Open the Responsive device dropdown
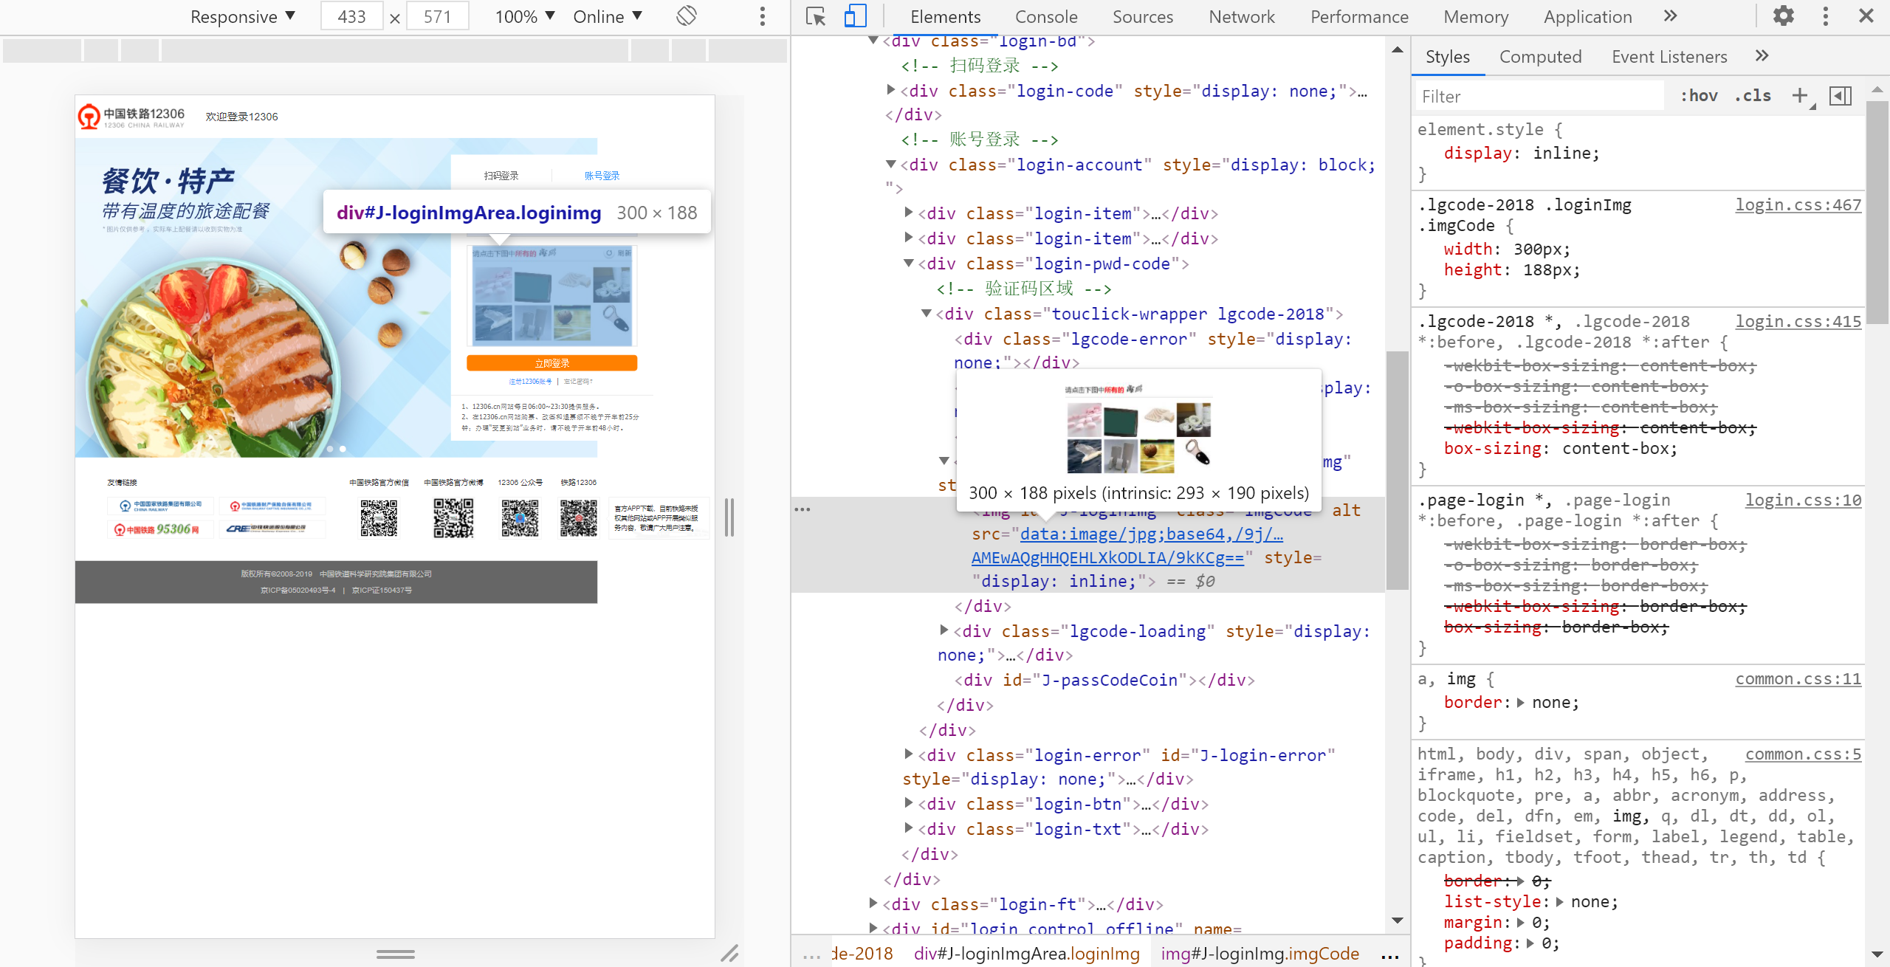This screenshot has height=967, width=1890. point(242,16)
